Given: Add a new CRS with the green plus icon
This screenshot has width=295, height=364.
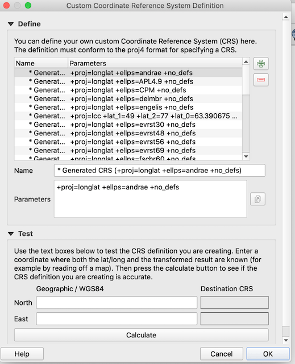Looking at the screenshot, I should (x=261, y=64).
